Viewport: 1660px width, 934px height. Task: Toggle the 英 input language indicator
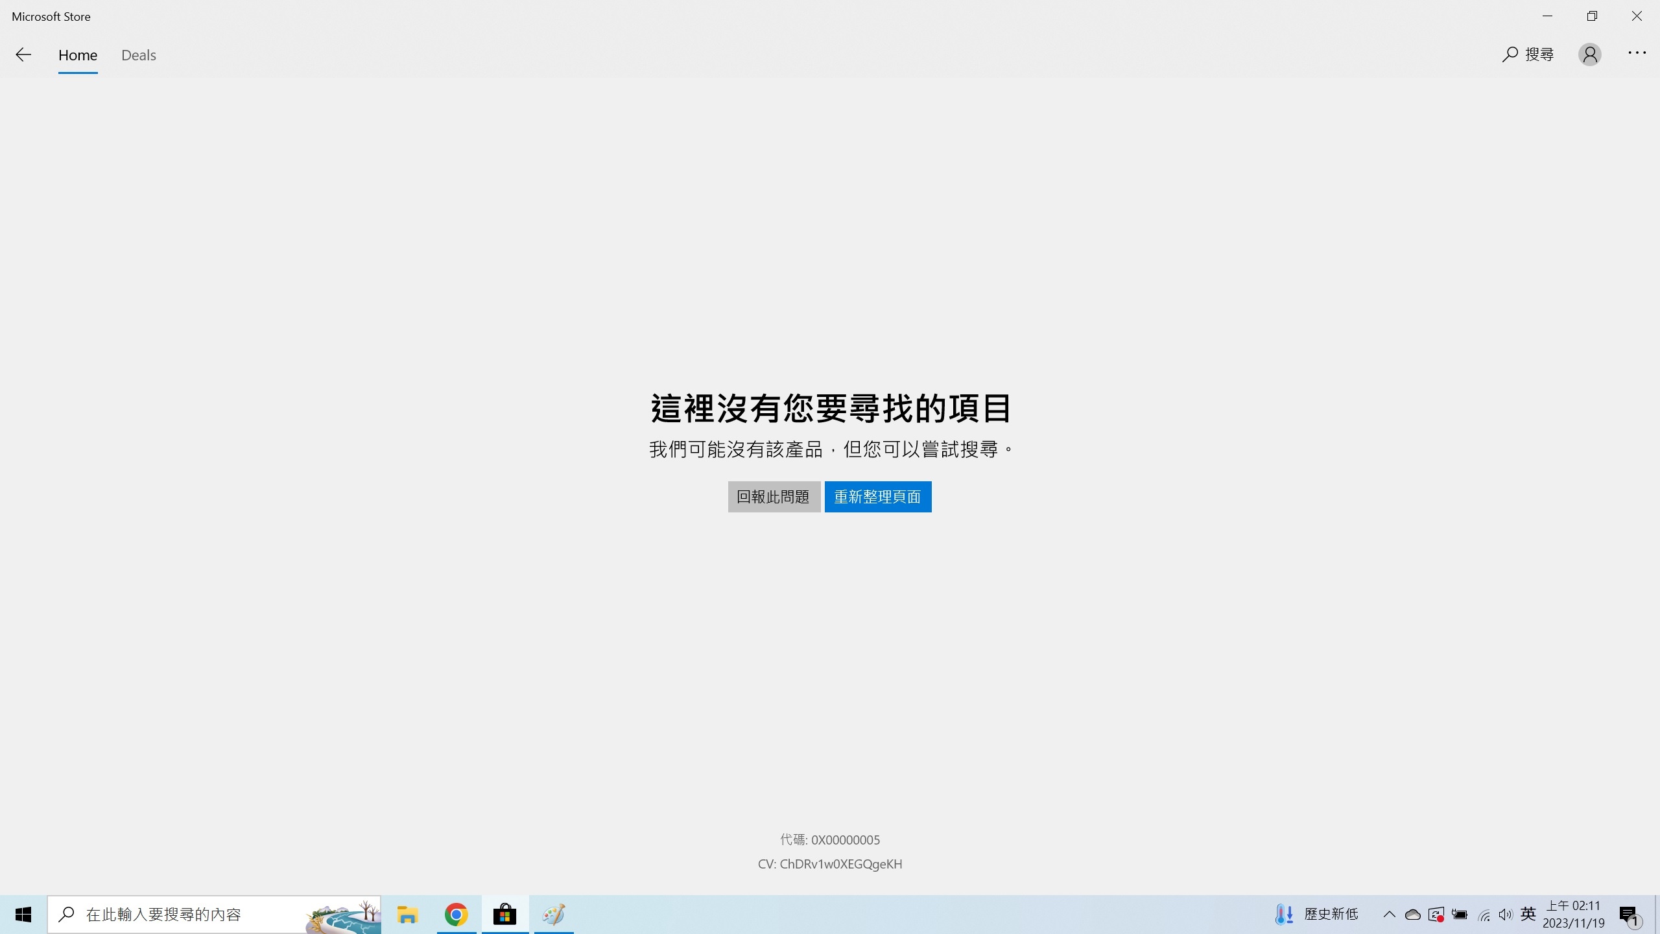1528,914
